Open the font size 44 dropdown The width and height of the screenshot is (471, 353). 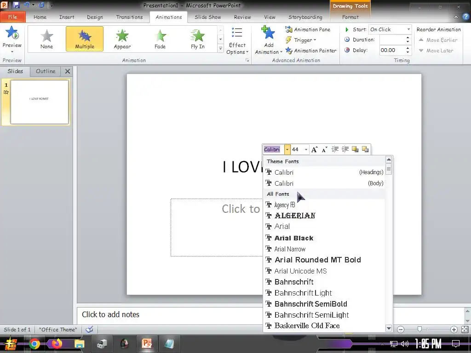click(x=306, y=149)
